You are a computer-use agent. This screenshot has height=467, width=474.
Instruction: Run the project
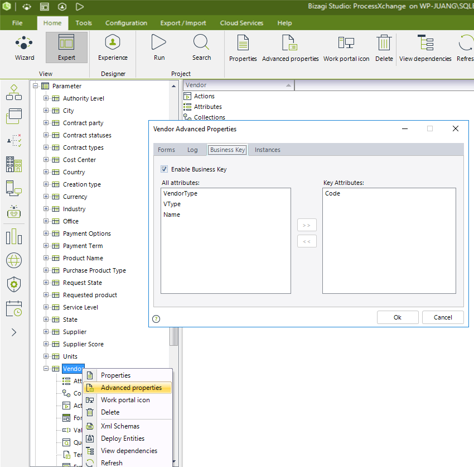pos(159,47)
